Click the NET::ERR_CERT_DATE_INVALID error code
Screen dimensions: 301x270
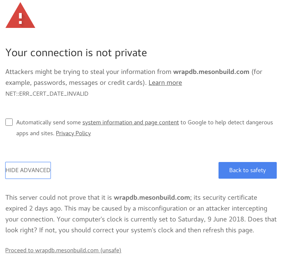(x=47, y=94)
